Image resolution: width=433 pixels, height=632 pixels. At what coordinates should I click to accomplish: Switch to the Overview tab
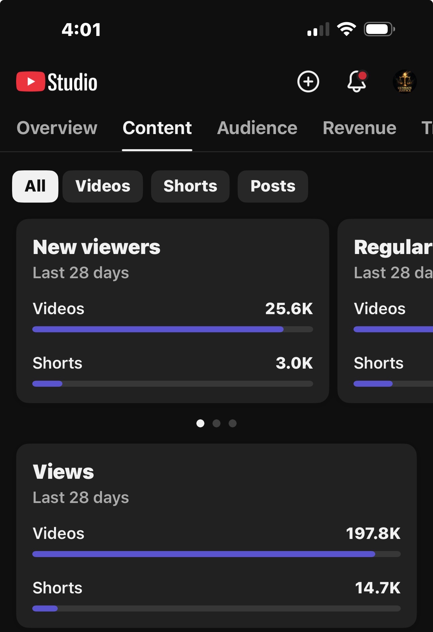(x=57, y=128)
